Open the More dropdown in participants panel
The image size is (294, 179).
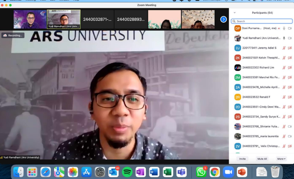point(281,159)
